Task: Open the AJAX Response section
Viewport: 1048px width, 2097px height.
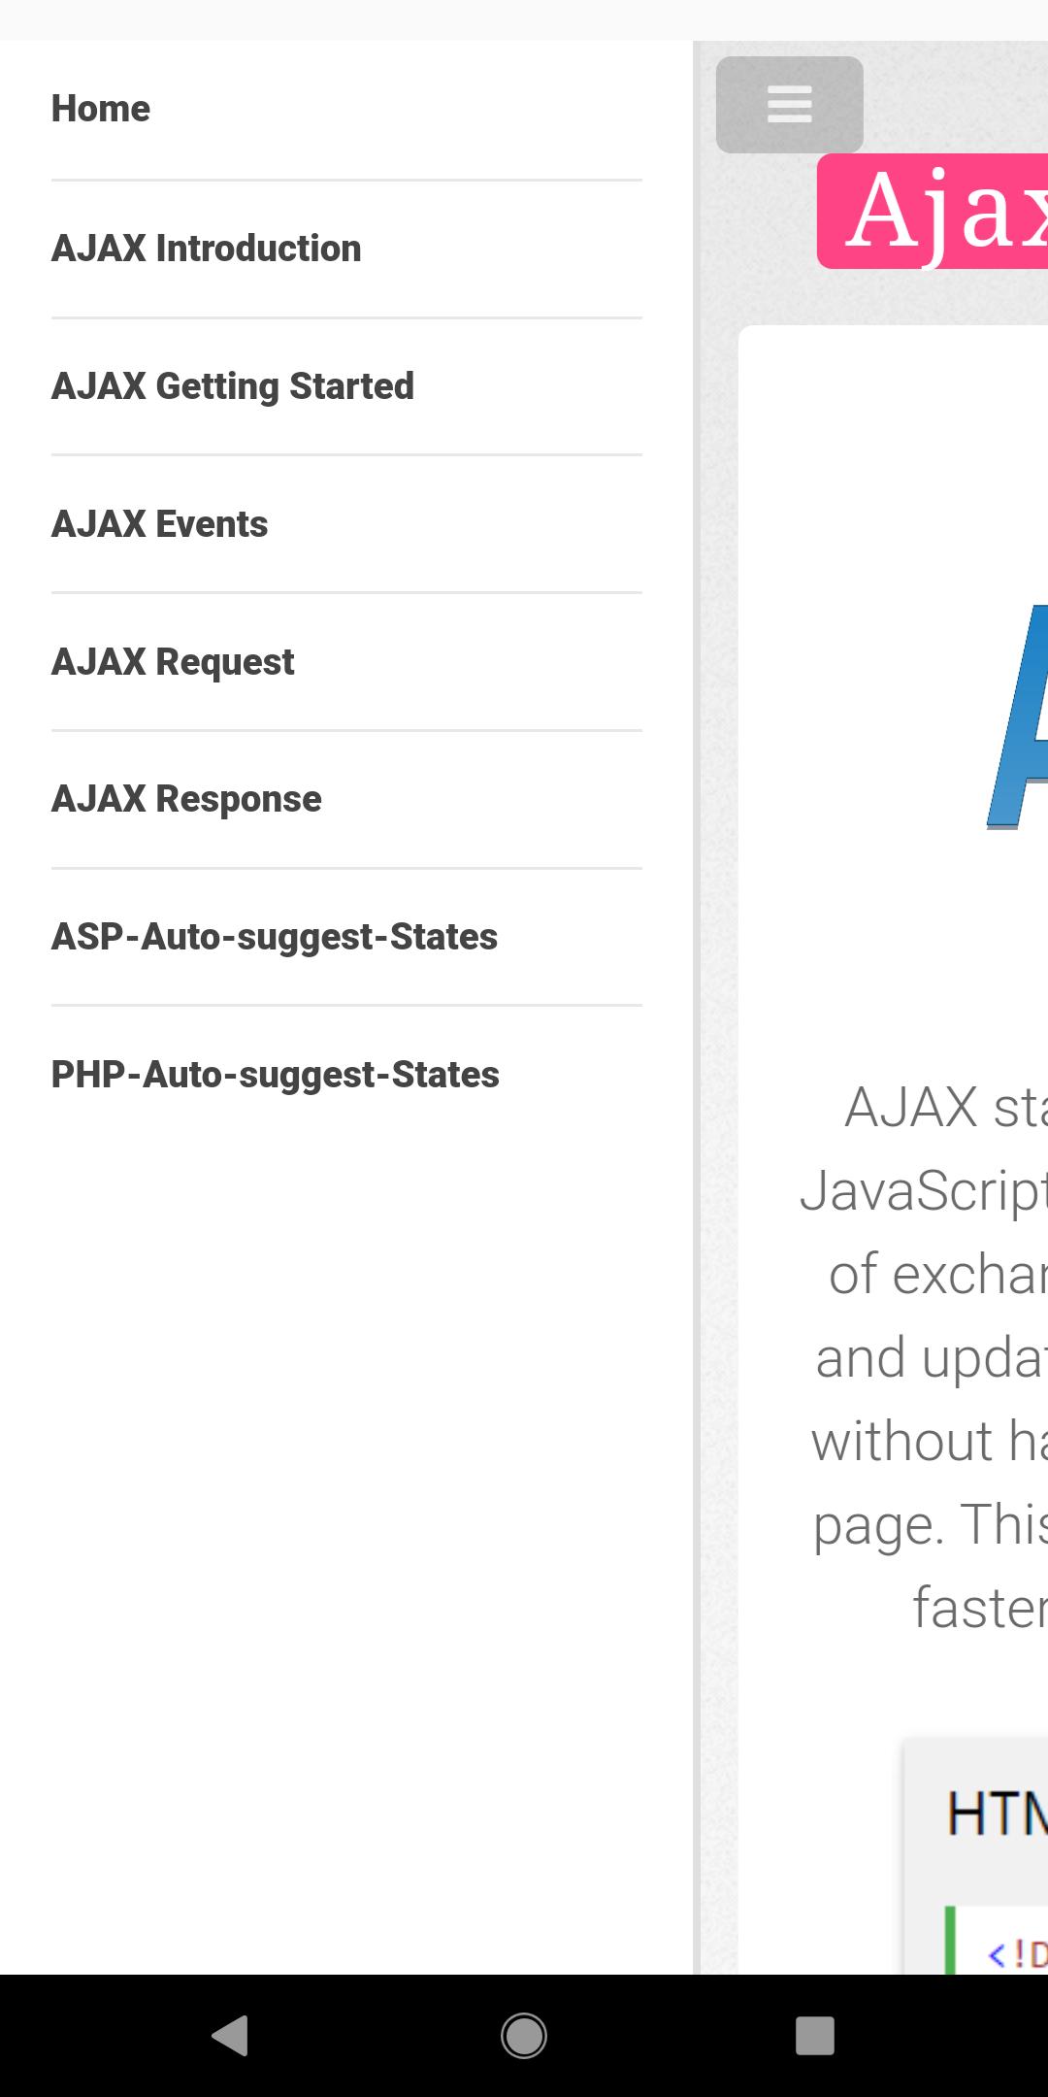Action: [346, 799]
